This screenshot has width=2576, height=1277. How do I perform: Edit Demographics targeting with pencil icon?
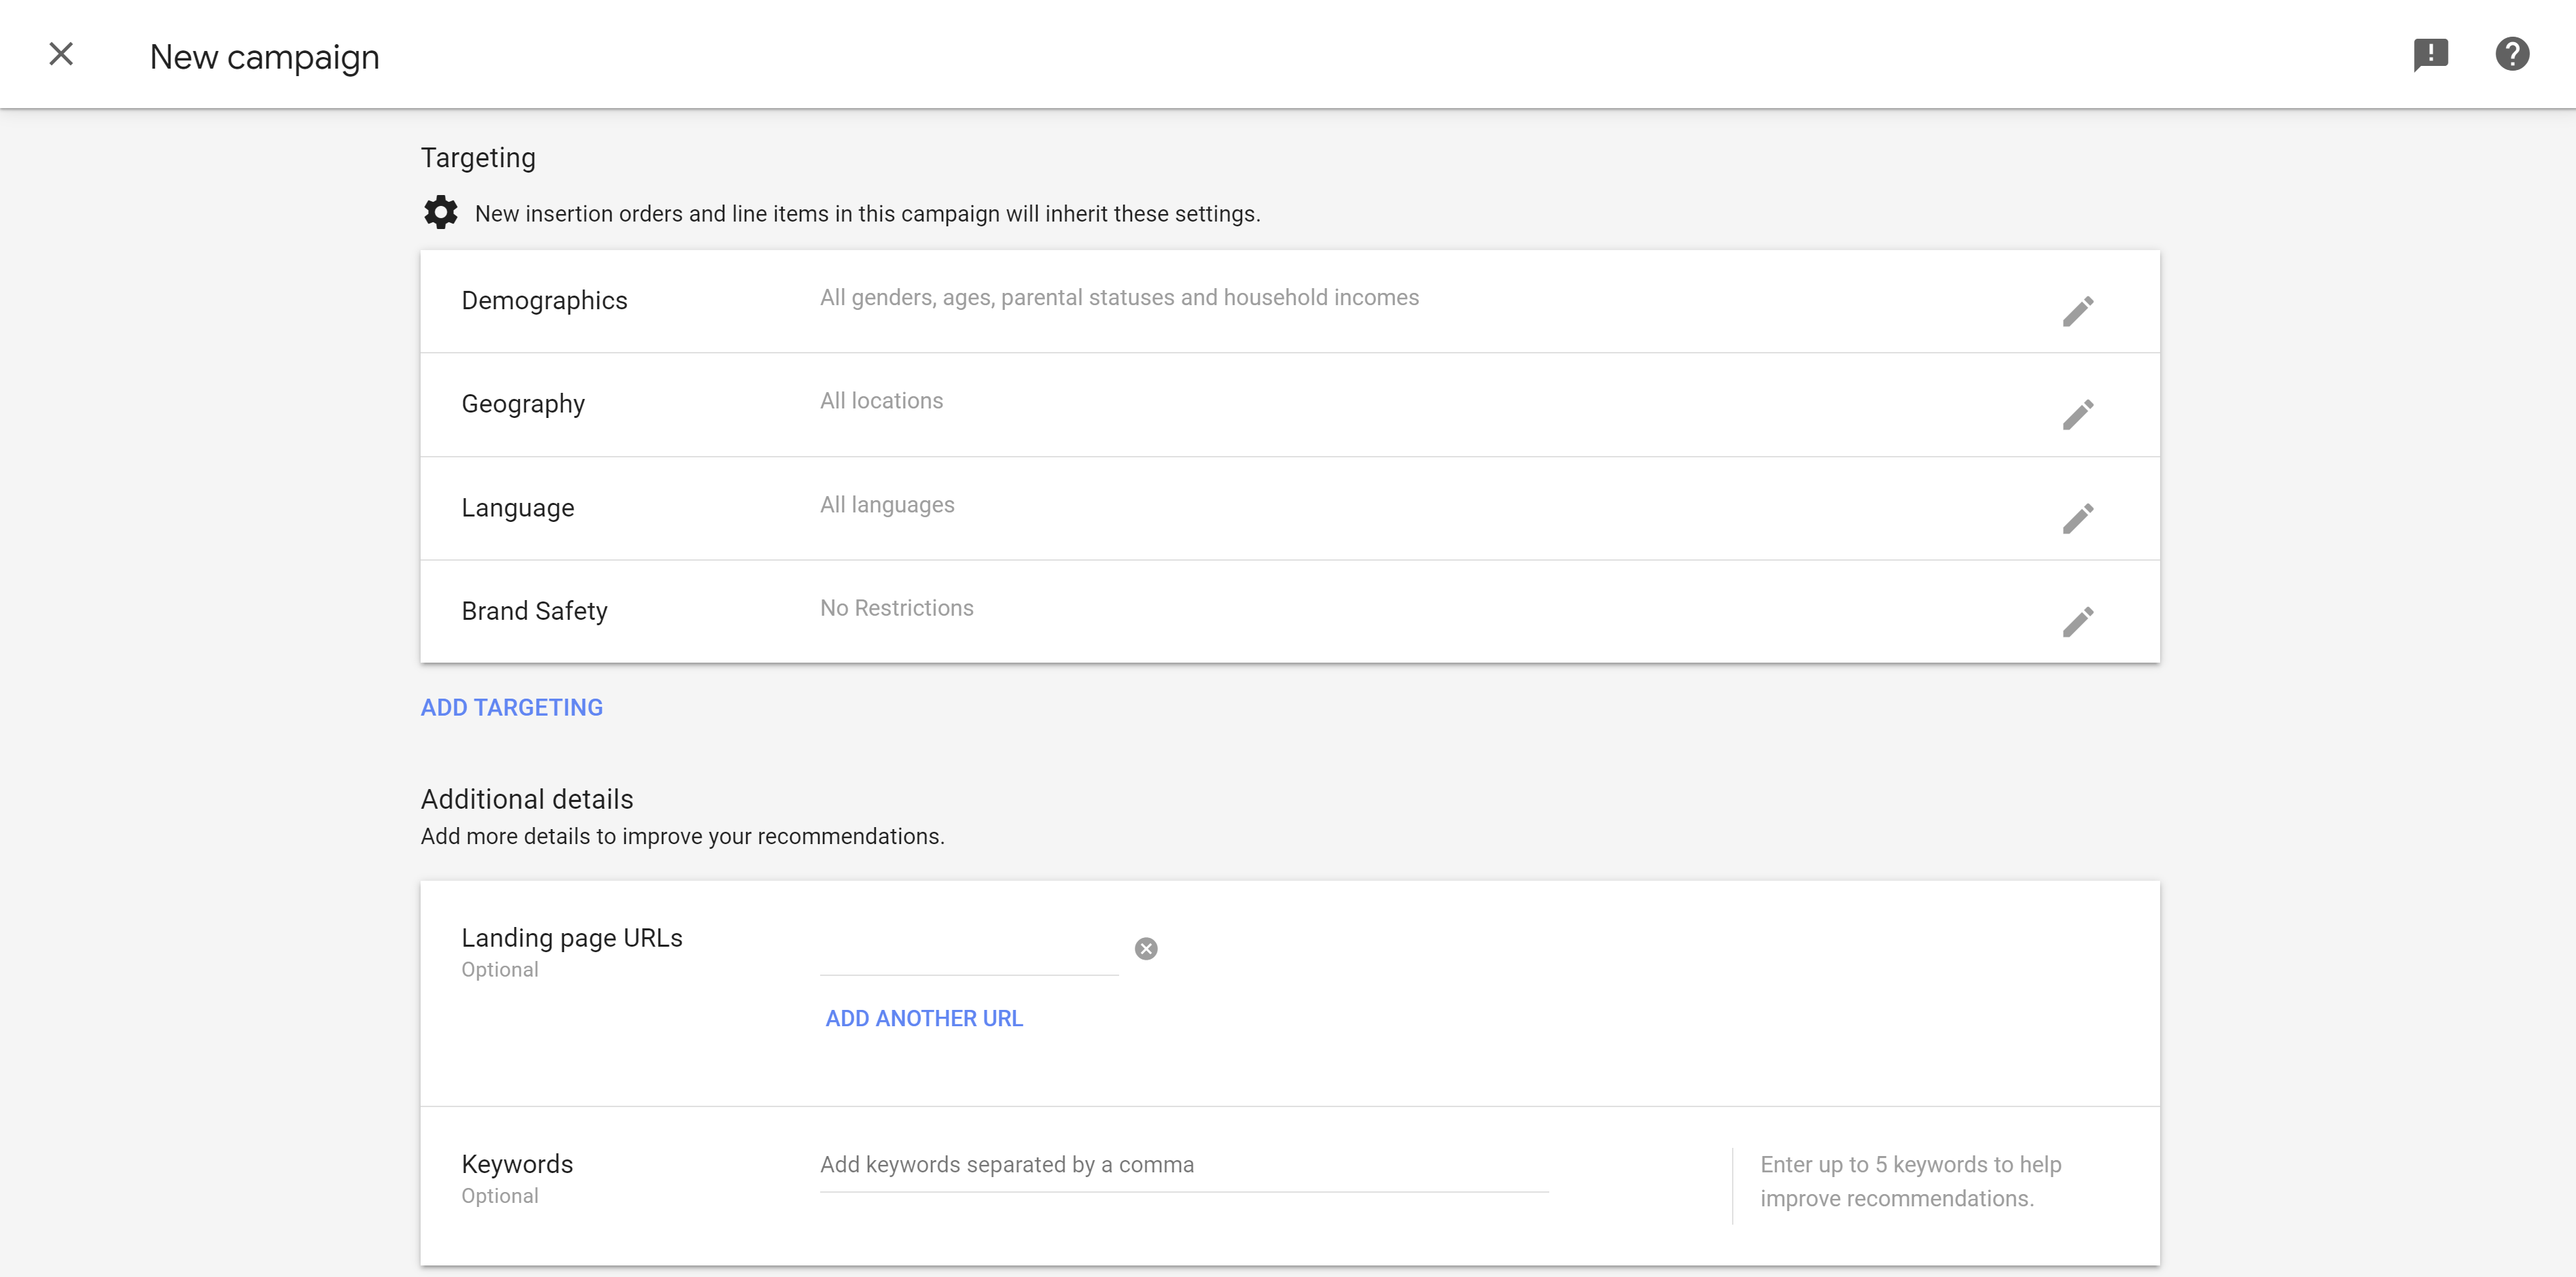2077,312
